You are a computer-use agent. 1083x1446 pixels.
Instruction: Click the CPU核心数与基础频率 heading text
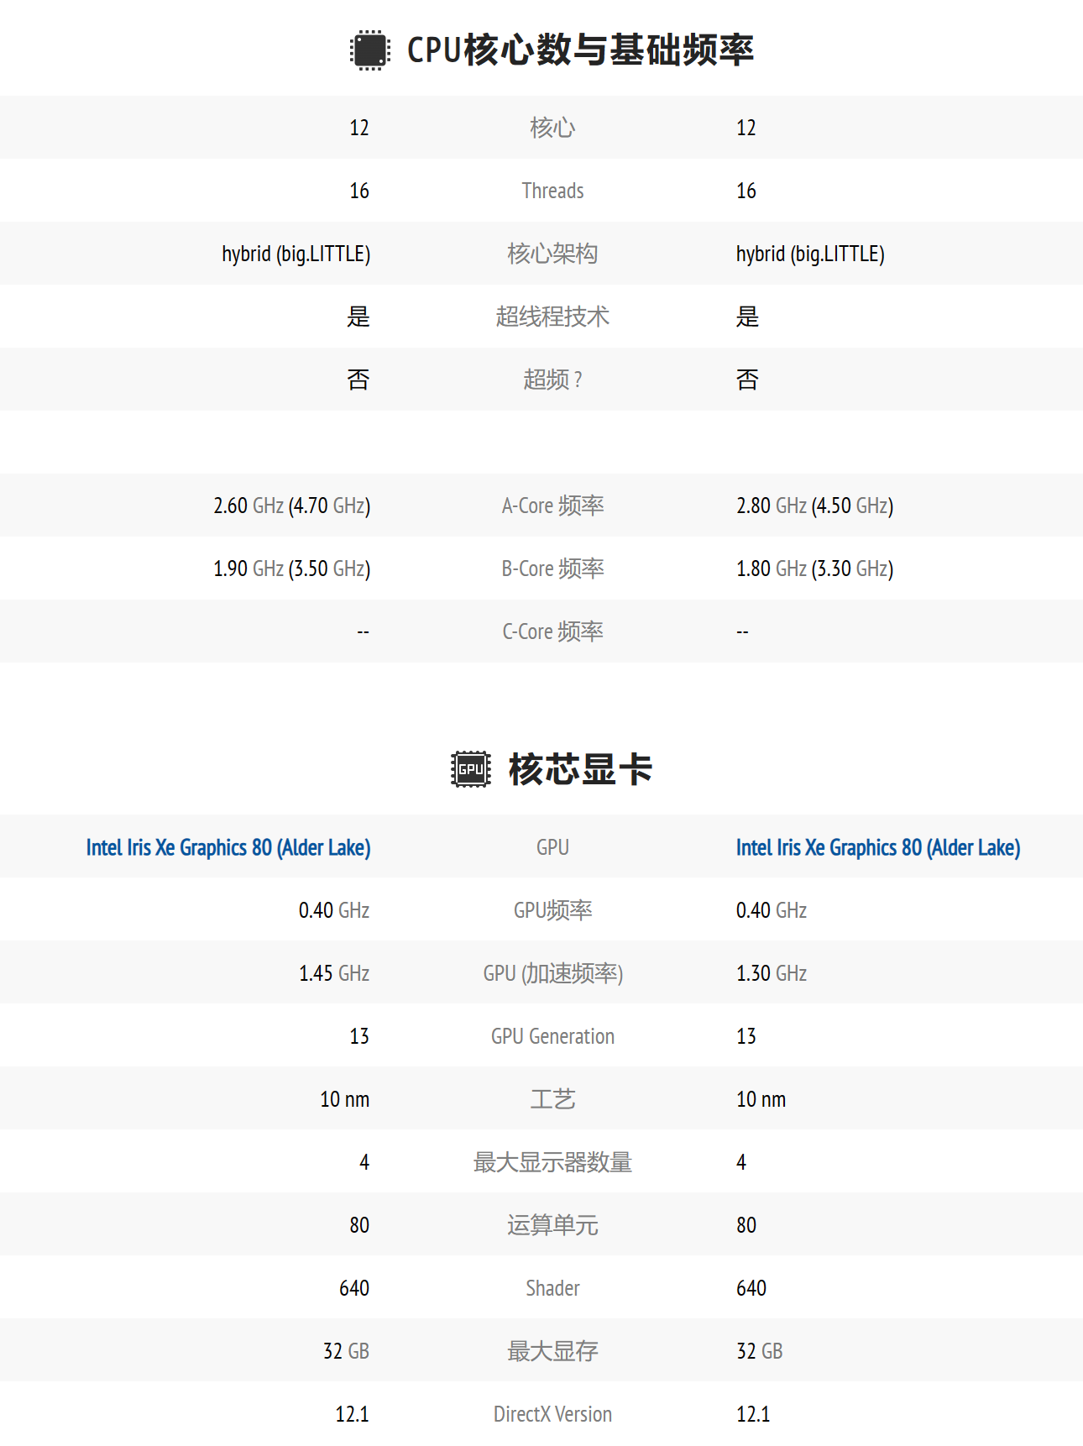pyautogui.click(x=580, y=50)
